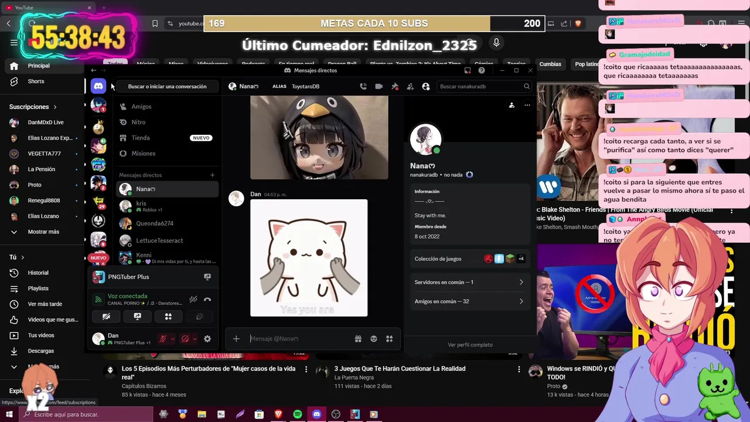Open the kris direct message
This screenshot has height=422, width=750.
tap(167, 206)
